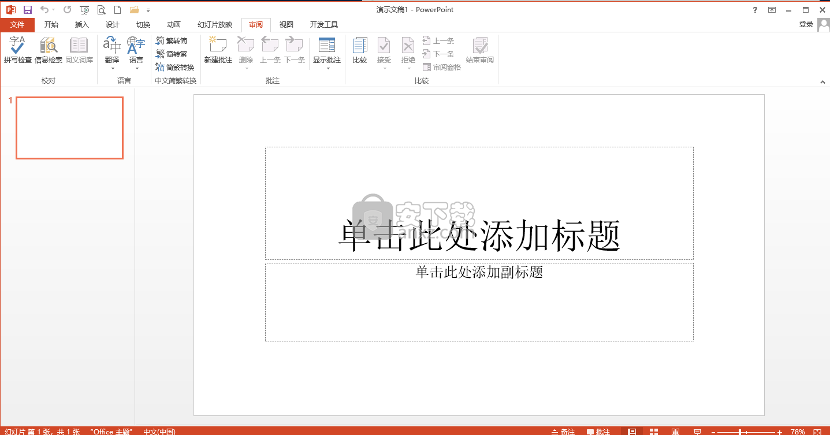Switch to the 开发工具 developer tab
Screen dimensions: 830x435
click(x=324, y=24)
